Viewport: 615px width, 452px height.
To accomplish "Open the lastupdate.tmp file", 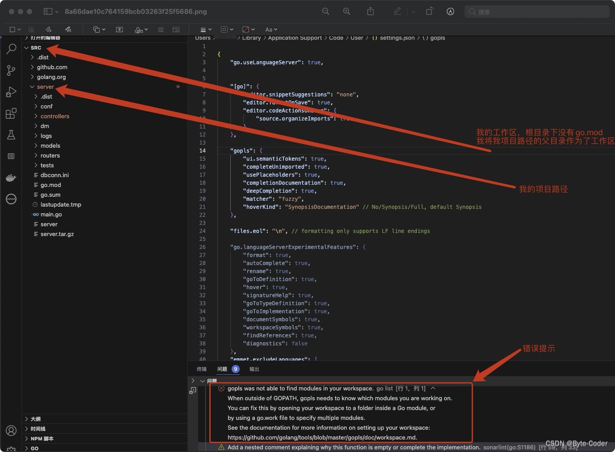I will tap(61, 205).
